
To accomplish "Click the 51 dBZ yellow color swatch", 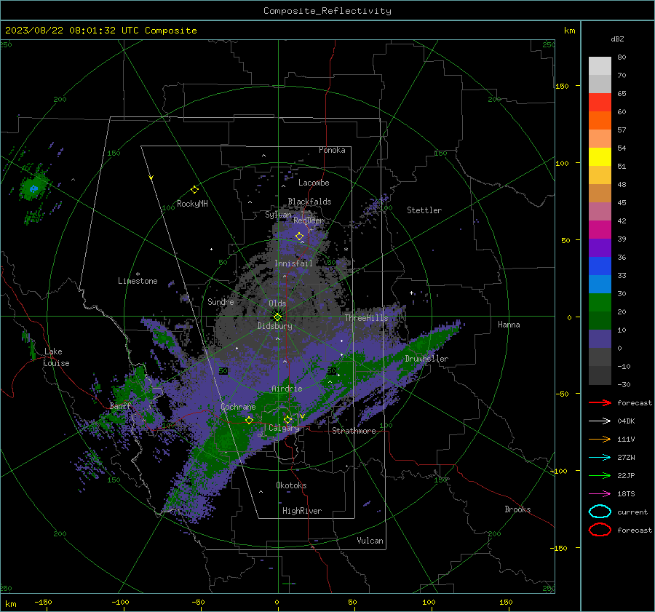I will point(600,156).
